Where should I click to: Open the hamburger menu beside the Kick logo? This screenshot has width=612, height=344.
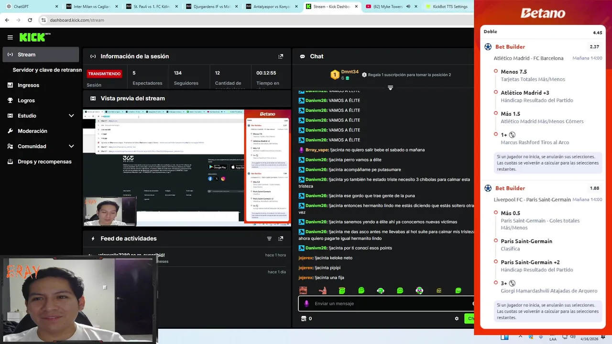pos(10,37)
